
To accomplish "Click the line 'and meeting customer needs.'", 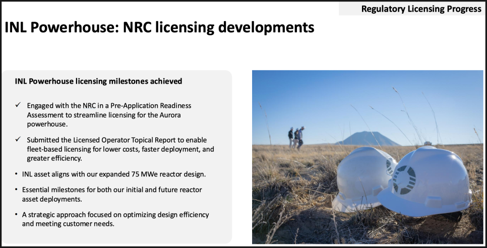I will [68, 223].
